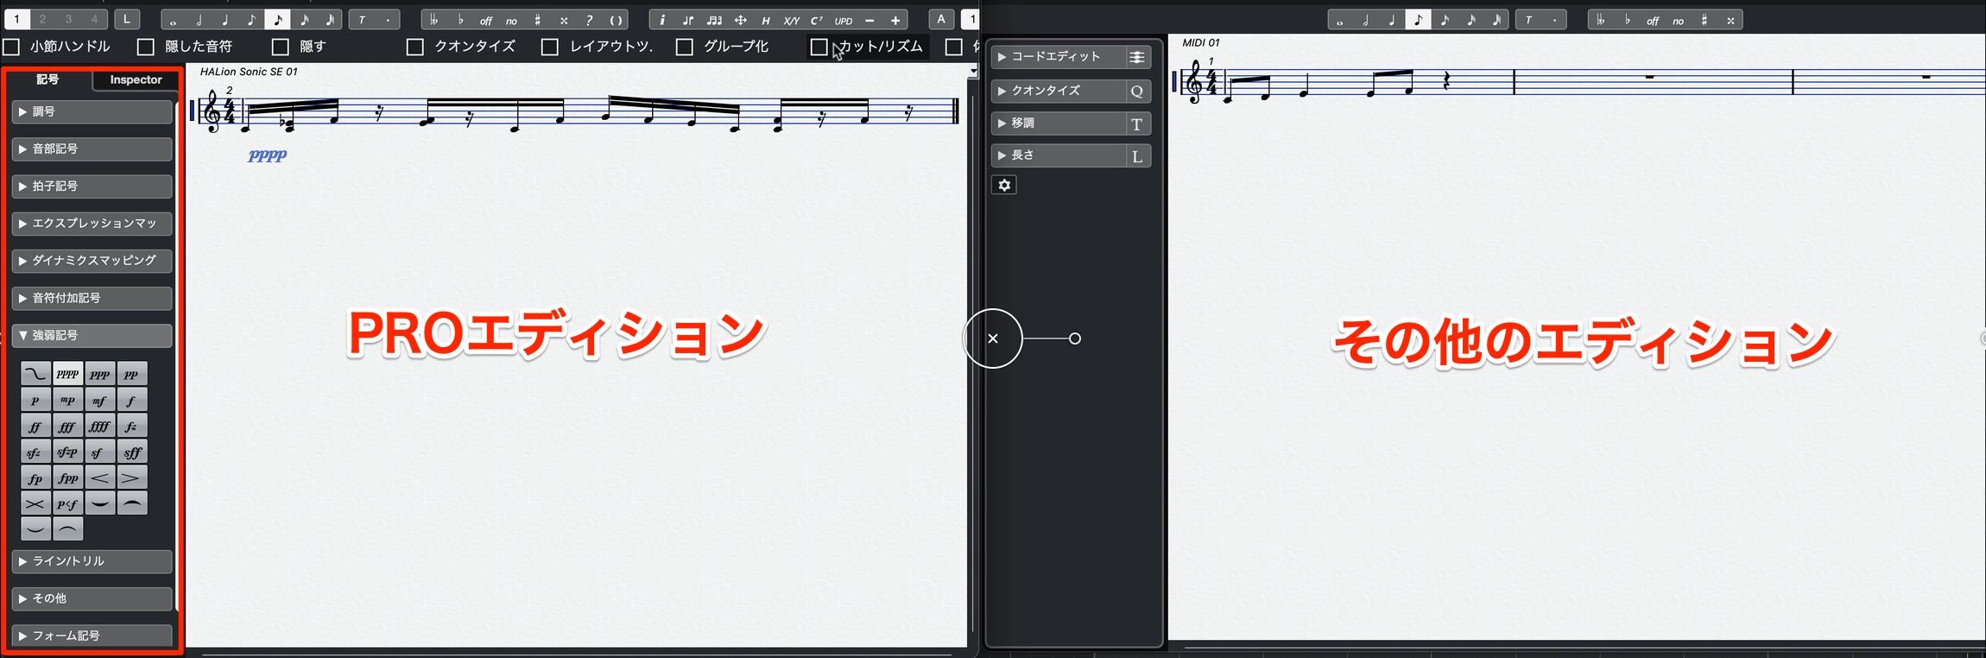Select insert voice 3 in PRO toolbar
Screen dimensions: 1986x658
tap(68, 19)
